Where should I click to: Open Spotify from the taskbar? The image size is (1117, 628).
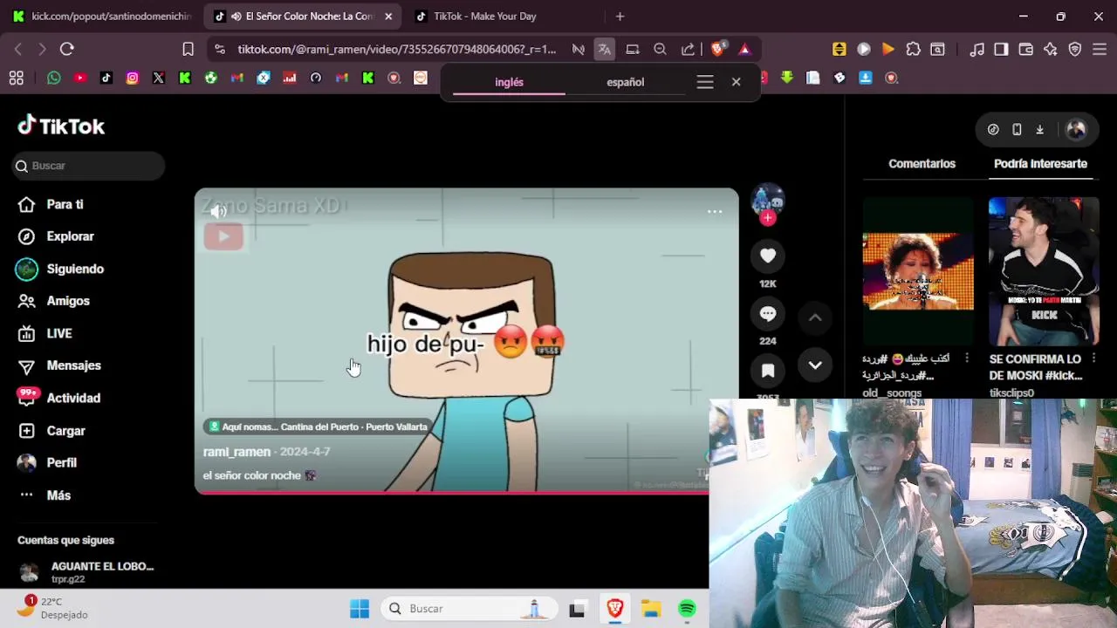(688, 609)
